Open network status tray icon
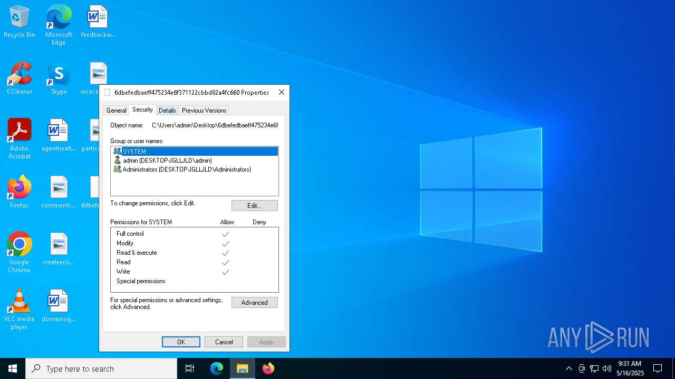675x379 pixels. (594, 368)
